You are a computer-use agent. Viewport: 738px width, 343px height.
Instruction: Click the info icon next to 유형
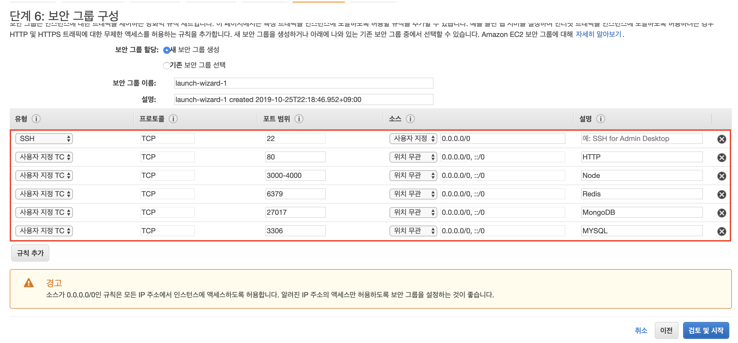36,118
